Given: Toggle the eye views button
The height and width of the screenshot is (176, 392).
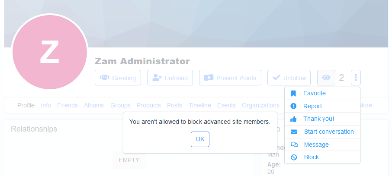Looking at the screenshot, I should pyautogui.click(x=326, y=78).
